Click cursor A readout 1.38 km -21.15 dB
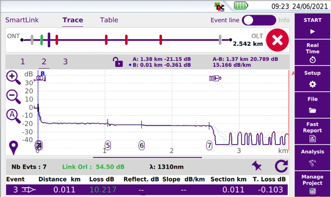 pyautogui.click(x=162, y=59)
